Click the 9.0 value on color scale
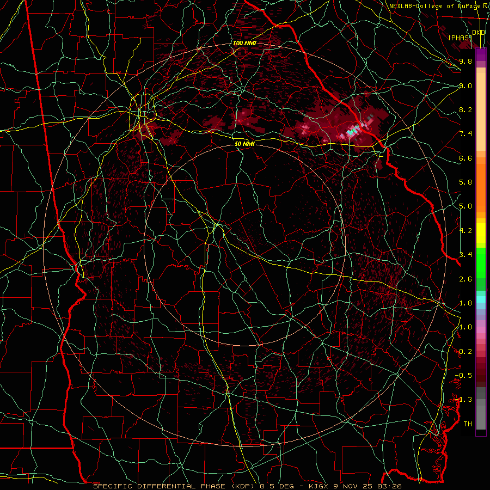 click(465, 85)
